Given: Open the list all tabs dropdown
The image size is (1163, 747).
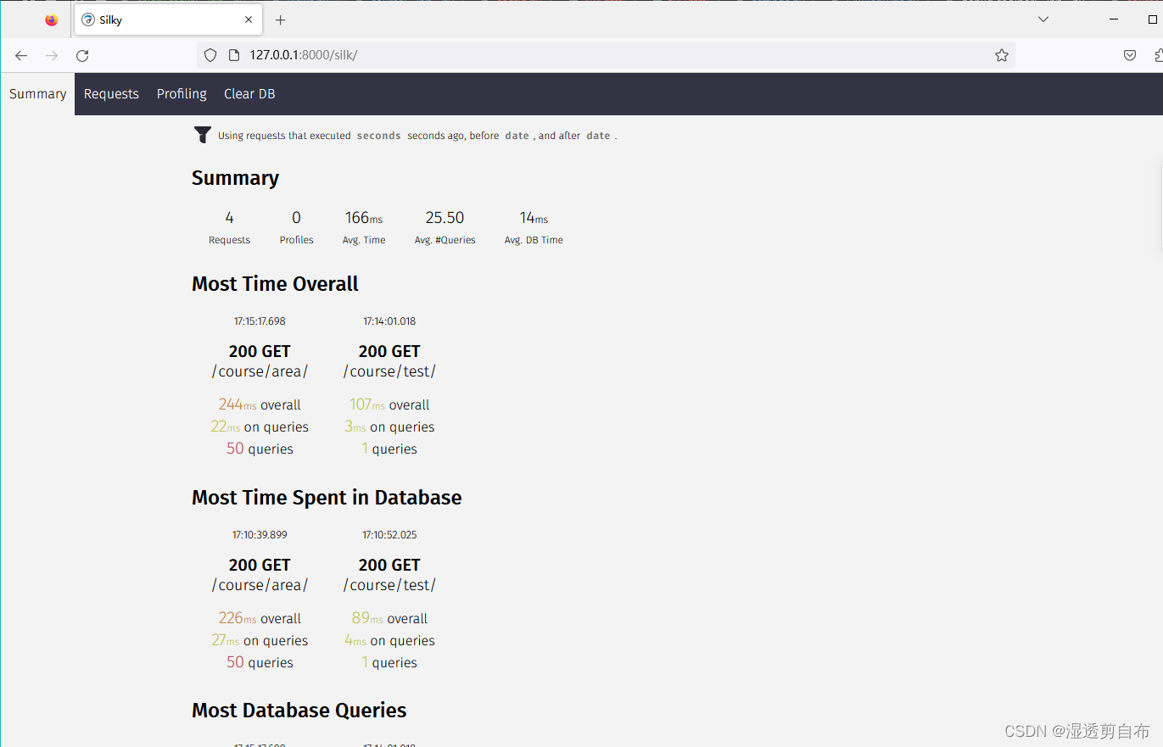Looking at the screenshot, I should click(x=1043, y=20).
